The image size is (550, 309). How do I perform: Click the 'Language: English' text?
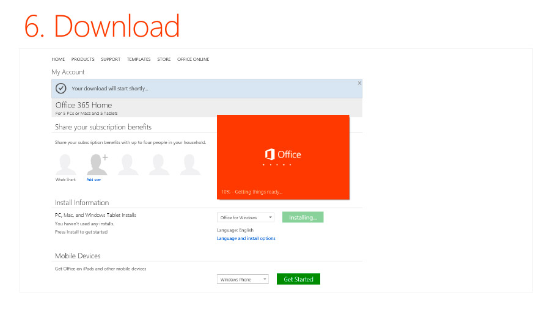235,230
